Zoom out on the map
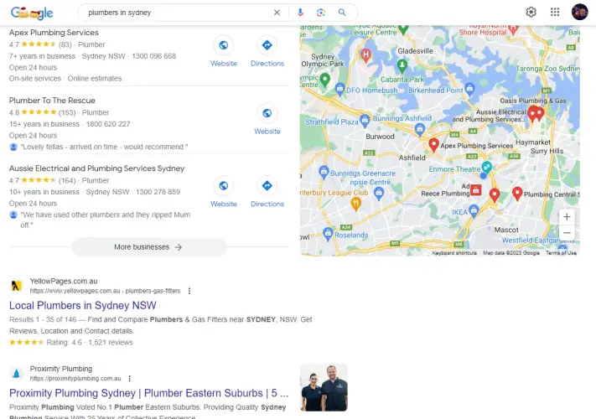This screenshot has width=596, height=419. pyautogui.click(x=567, y=232)
